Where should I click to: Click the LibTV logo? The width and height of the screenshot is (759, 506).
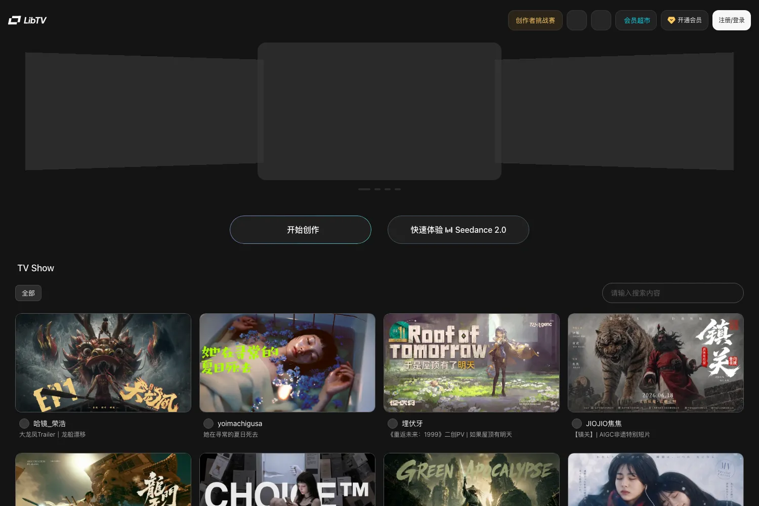coord(27,20)
